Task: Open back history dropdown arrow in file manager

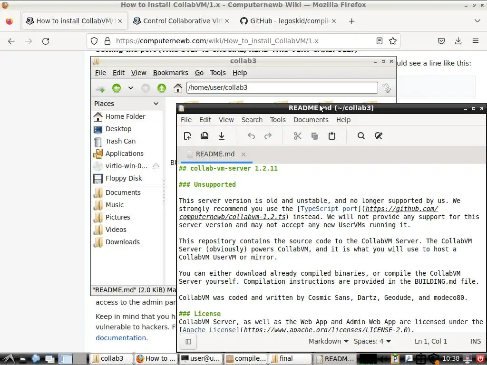Action: pyautogui.click(x=131, y=88)
